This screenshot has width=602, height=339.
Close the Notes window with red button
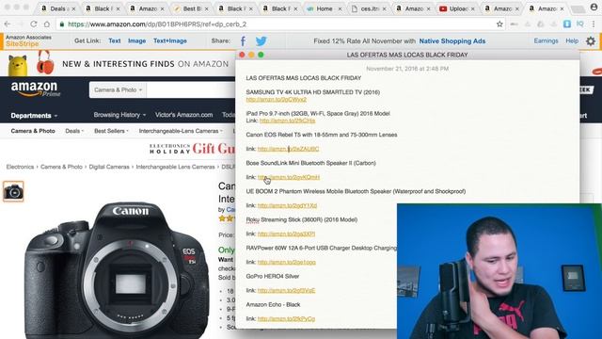point(242,55)
